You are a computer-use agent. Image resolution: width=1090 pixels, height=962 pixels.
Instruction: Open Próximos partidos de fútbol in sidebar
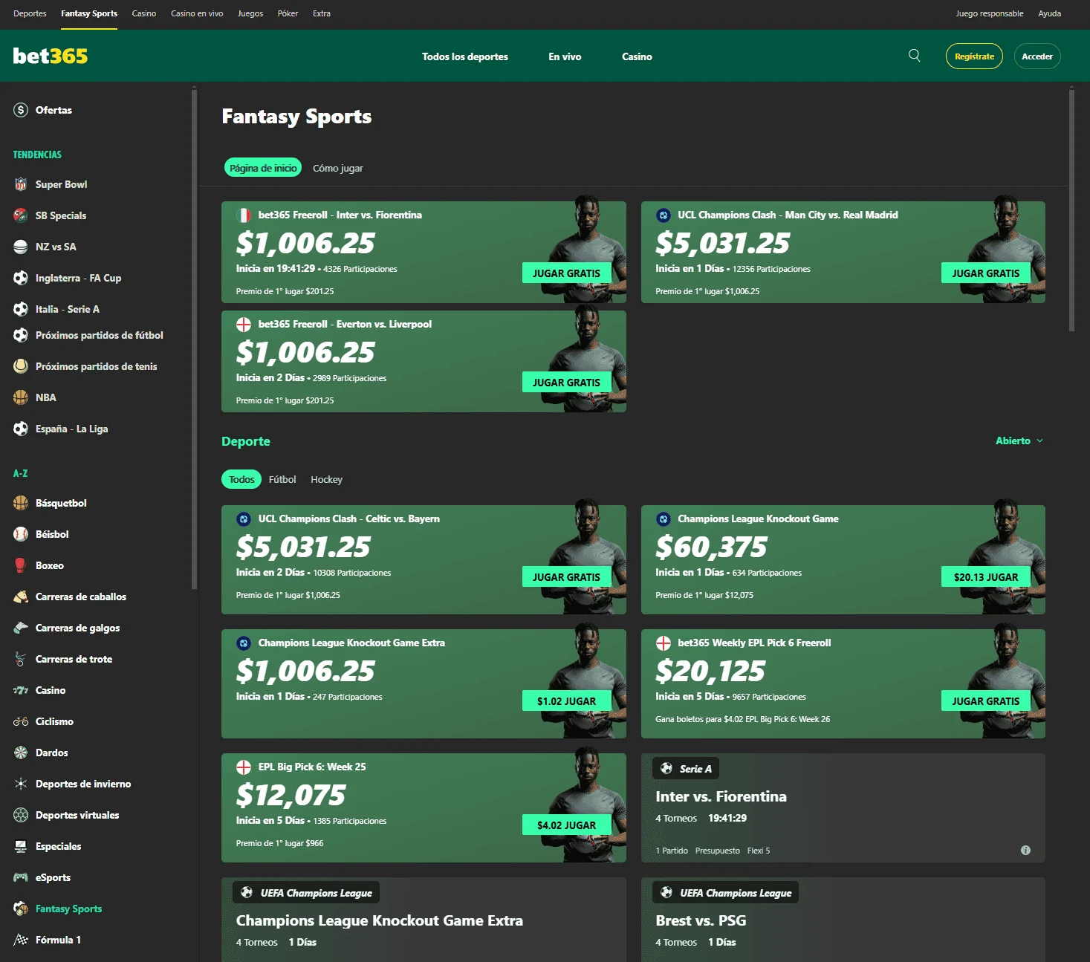pos(100,335)
